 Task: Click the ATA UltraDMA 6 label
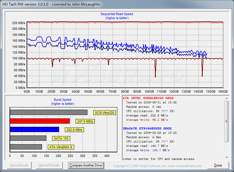click(x=61, y=147)
